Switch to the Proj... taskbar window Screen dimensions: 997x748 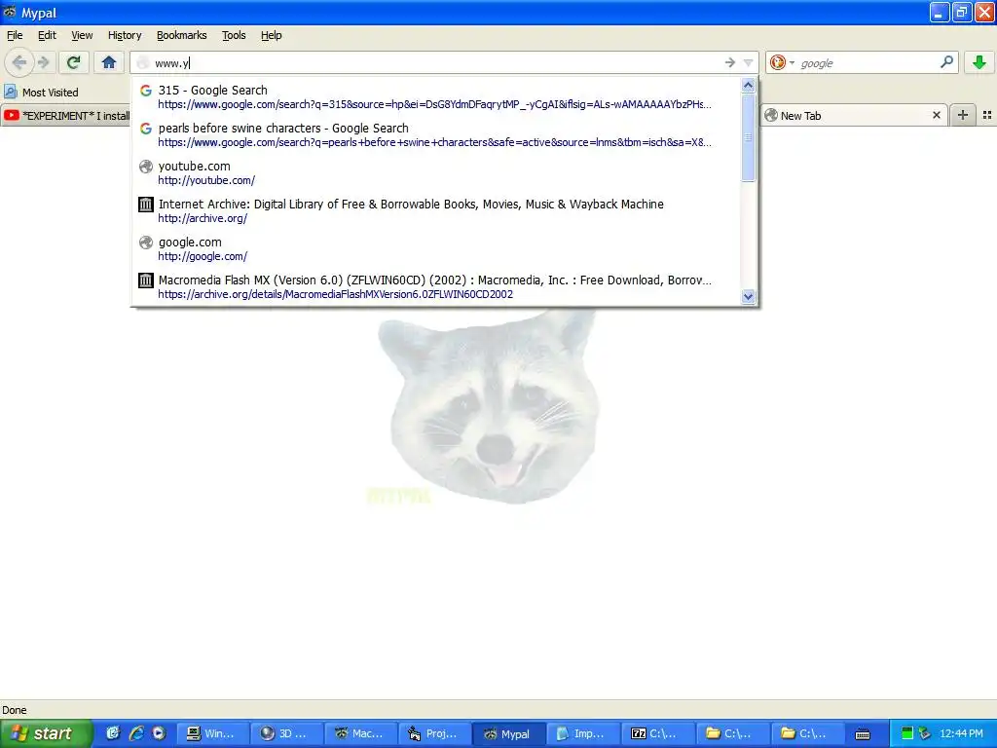435,733
